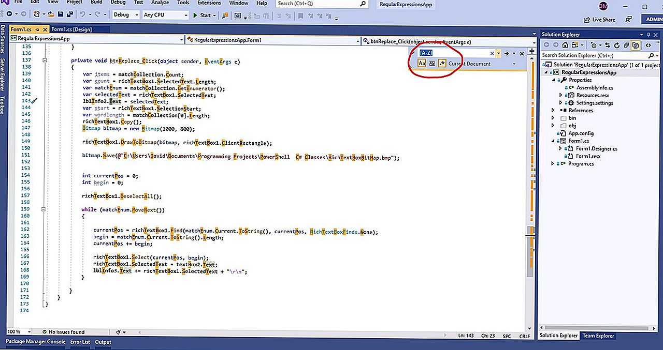Toggle Match case (Aa) in find box

(x=422, y=64)
